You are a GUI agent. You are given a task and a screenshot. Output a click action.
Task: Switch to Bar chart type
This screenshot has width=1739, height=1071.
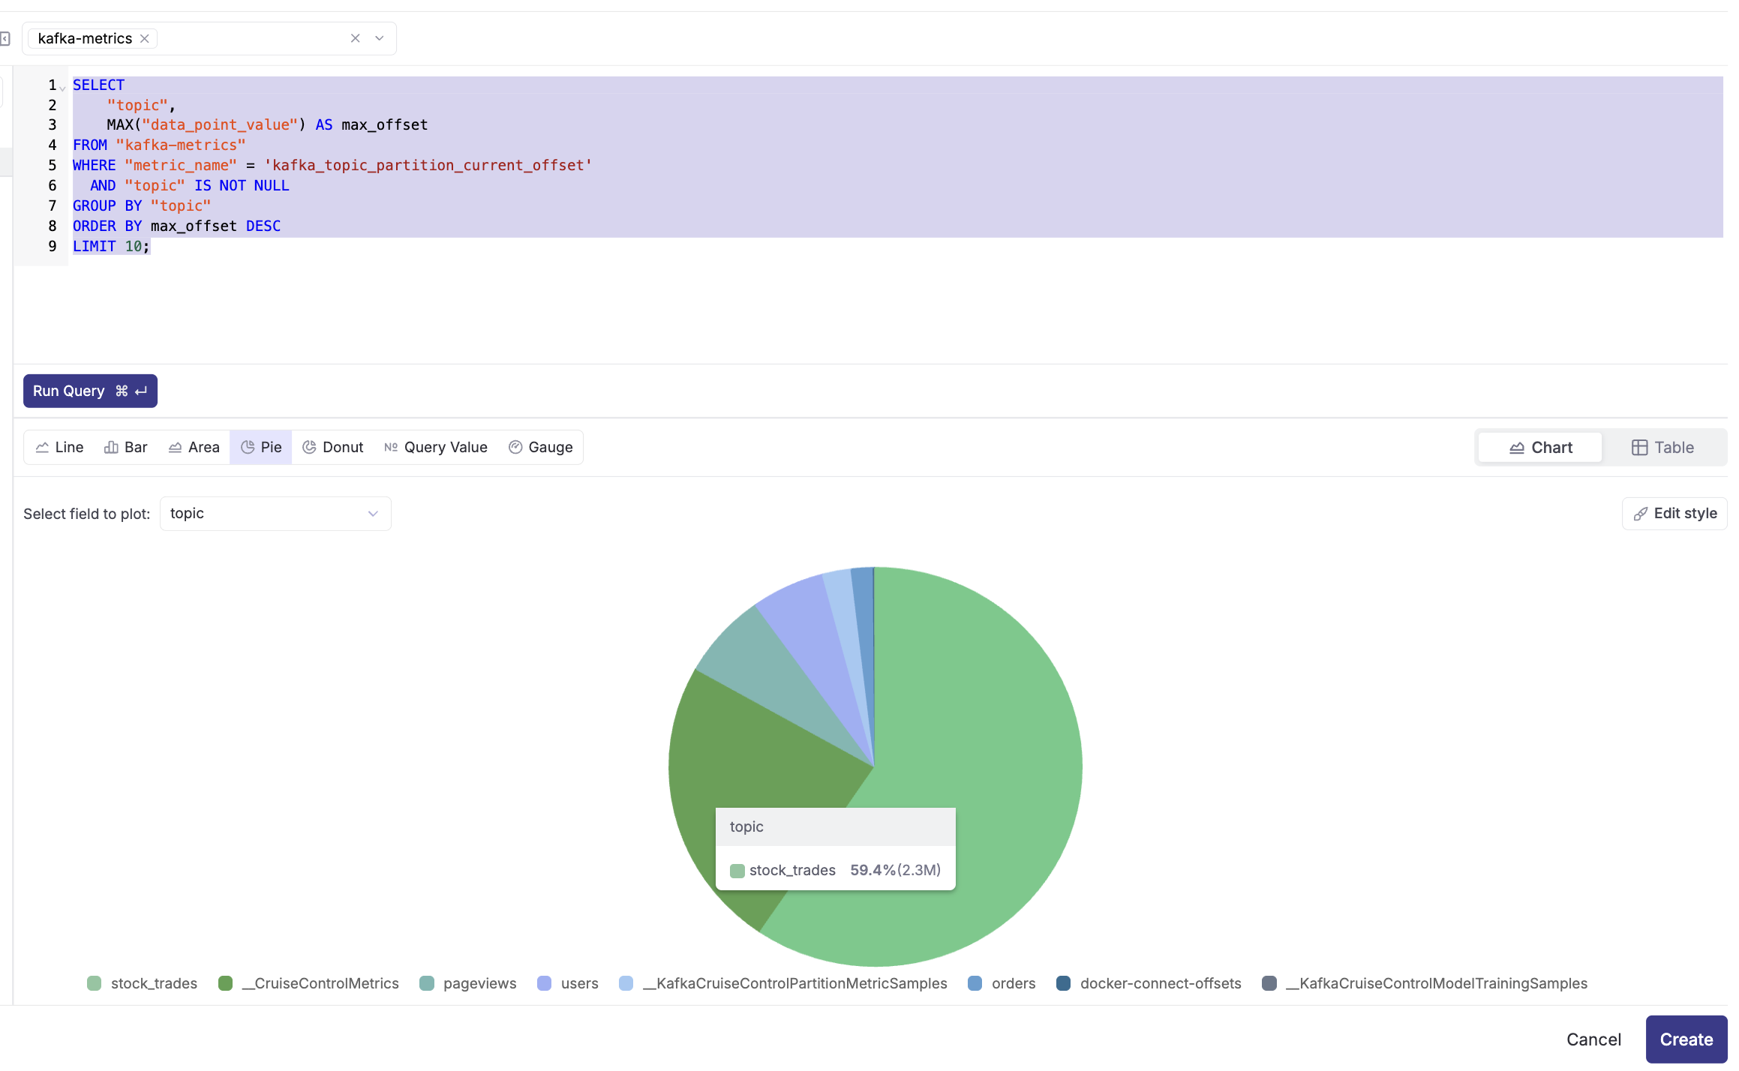[x=125, y=447]
